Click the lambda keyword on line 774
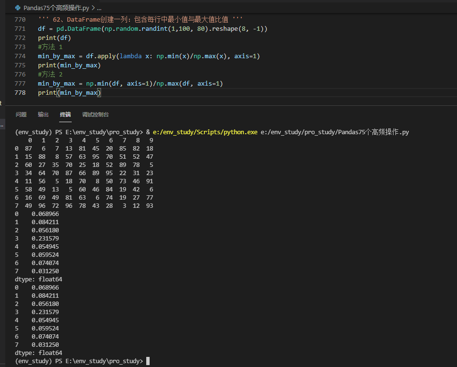 tap(130, 56)
